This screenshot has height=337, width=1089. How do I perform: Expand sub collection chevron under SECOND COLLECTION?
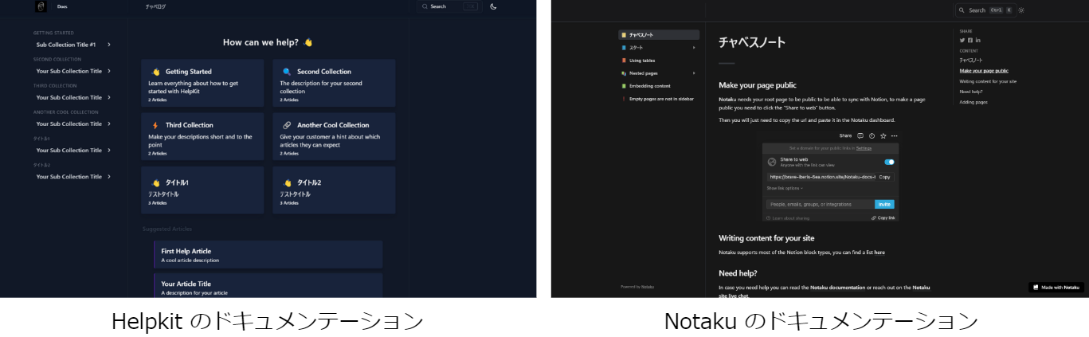[109, 71]
